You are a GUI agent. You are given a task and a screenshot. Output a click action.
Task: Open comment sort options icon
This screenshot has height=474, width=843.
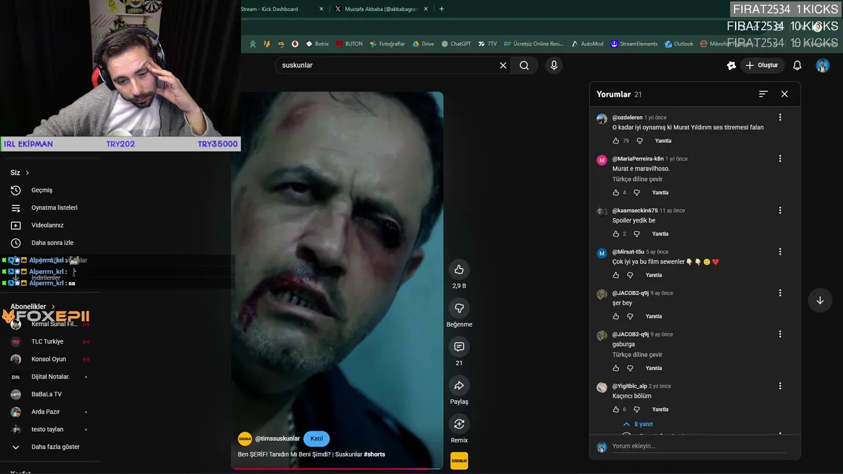763,94
